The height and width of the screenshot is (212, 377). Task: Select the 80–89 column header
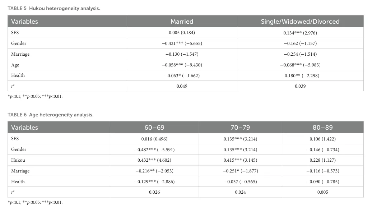click(x=323, y=128)
